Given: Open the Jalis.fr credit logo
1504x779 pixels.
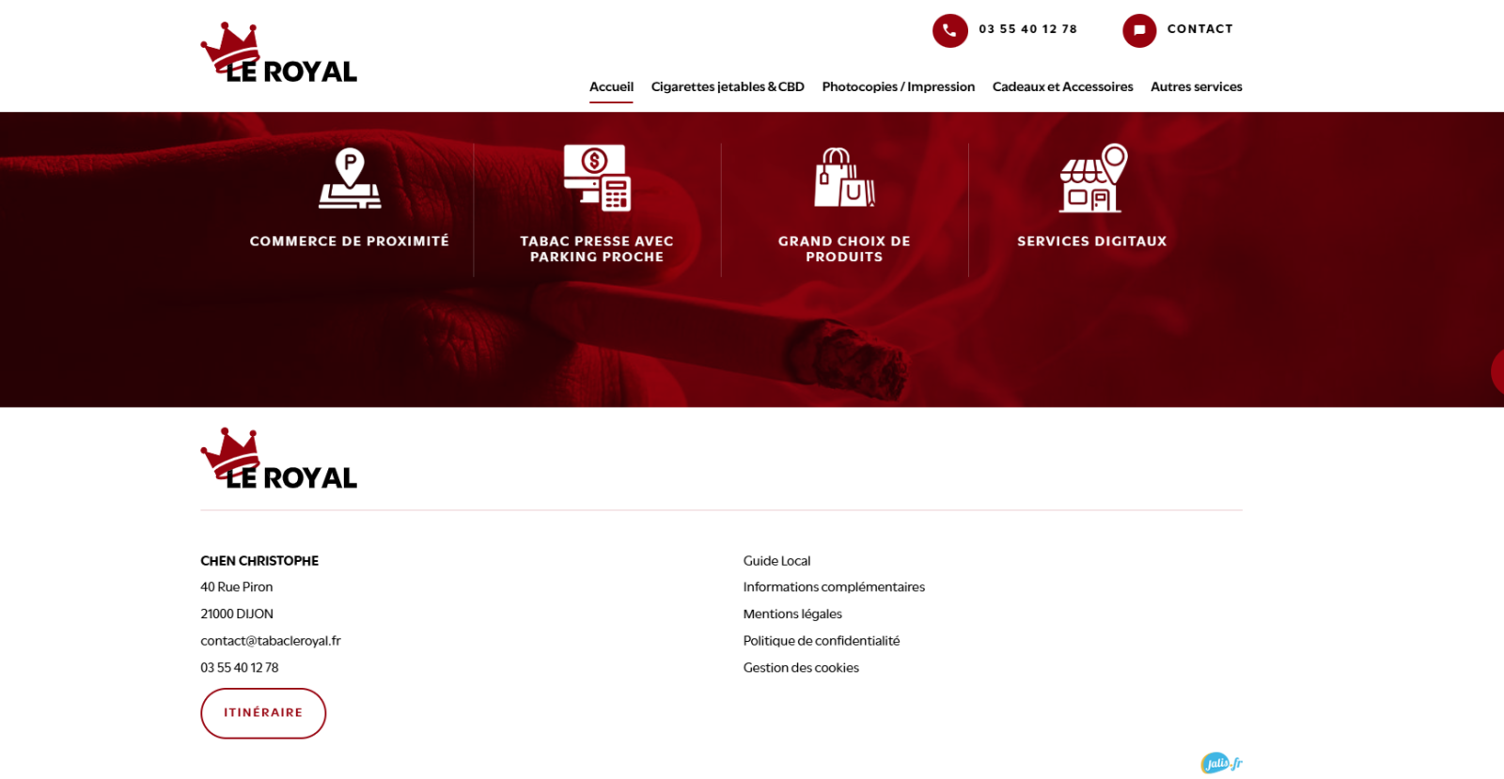Looking at the screenshot, I should (1221, 763).
